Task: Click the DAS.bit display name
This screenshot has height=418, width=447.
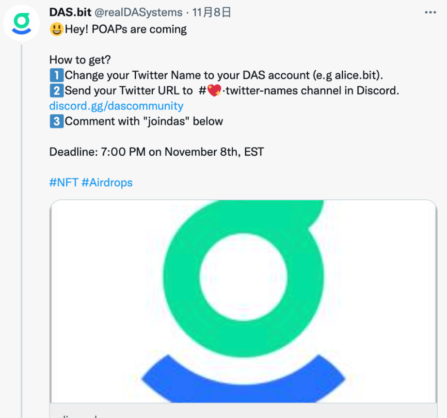Action: [x=70, y=12]
